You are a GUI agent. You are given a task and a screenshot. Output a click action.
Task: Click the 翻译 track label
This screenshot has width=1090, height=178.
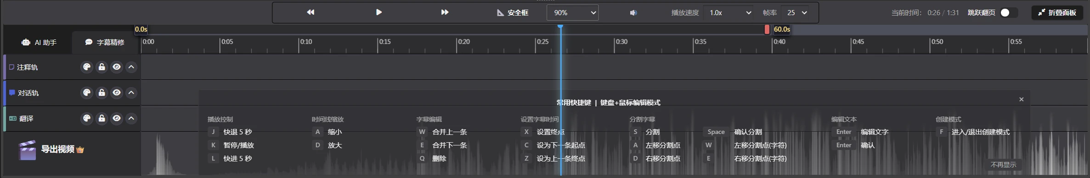pos(26,119)
